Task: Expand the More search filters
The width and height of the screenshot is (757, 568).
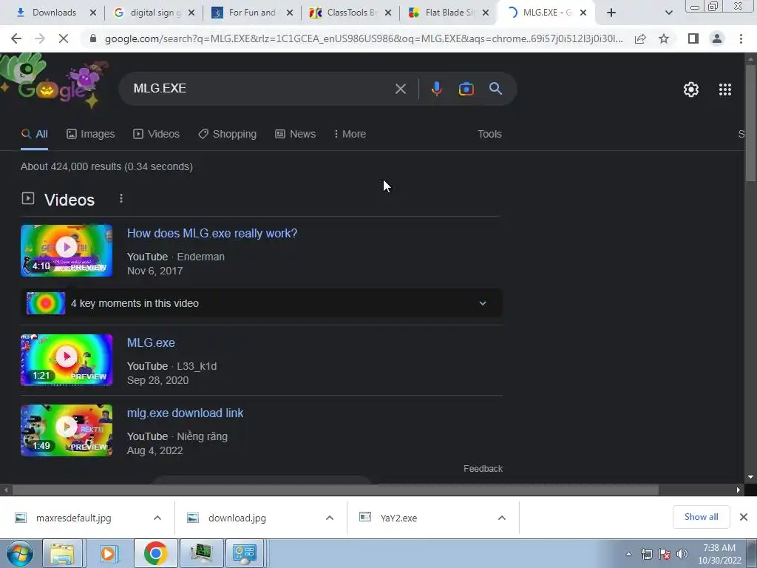Action: [350, 135]
